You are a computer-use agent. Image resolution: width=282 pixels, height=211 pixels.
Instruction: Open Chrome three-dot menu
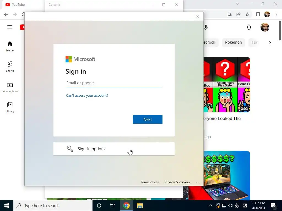tap(276, 14)
